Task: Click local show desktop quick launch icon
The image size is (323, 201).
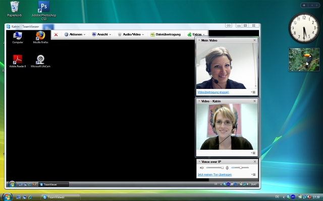Action: (x=18, y=197)
